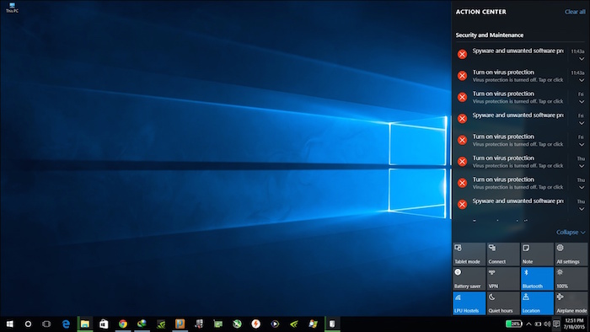Expand Friday Spyware notification chevron
The image size is (590, 332).
point(582,123)
